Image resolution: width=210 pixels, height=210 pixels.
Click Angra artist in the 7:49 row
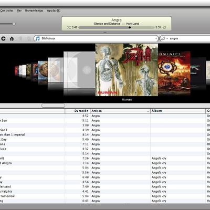(x=96, y=187)
